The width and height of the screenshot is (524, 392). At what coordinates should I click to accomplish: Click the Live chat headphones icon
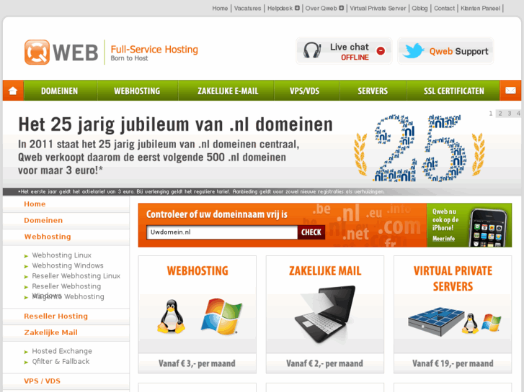click(x=312, y=50)
